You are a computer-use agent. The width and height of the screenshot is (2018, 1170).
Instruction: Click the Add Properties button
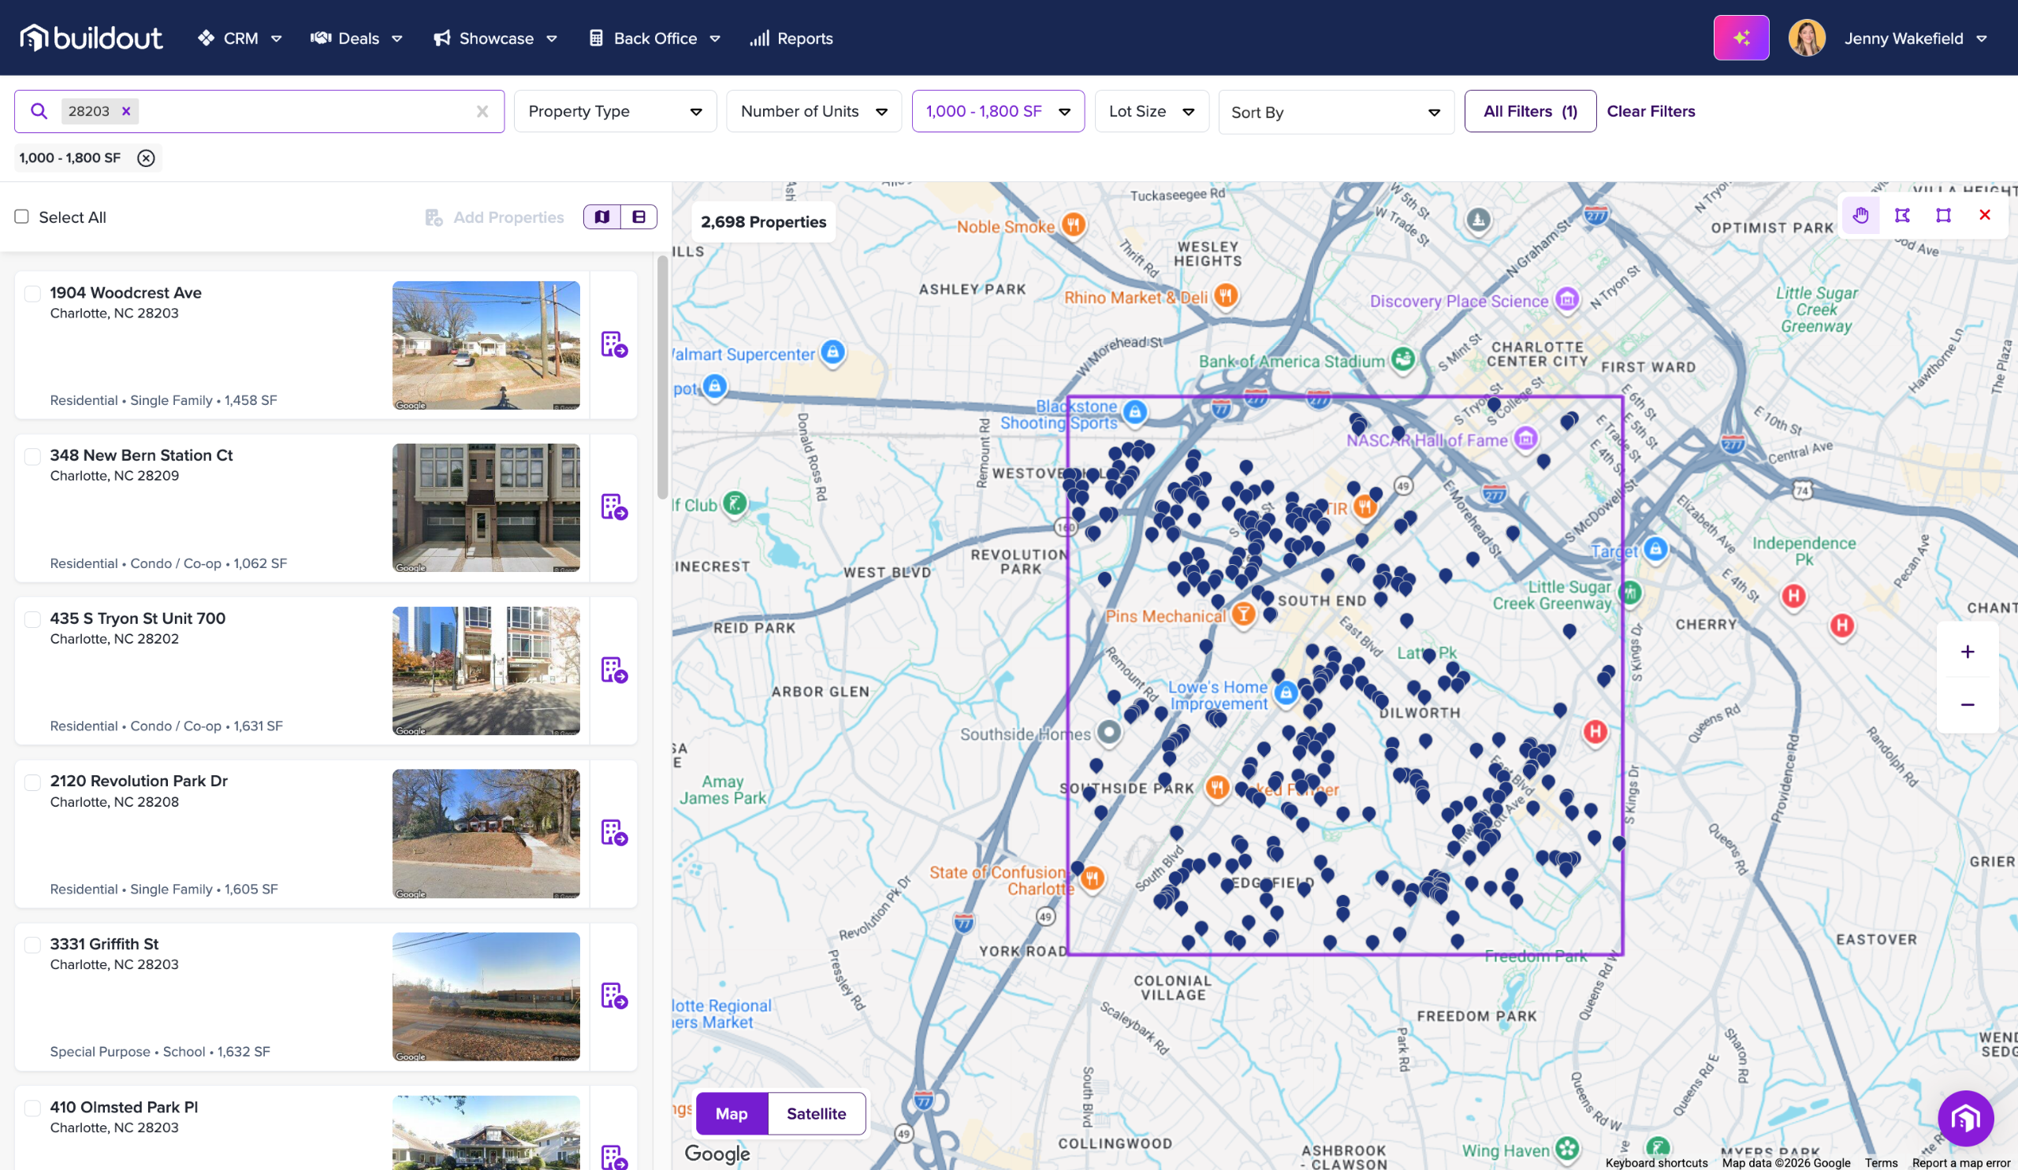click(x=494, y=217)
